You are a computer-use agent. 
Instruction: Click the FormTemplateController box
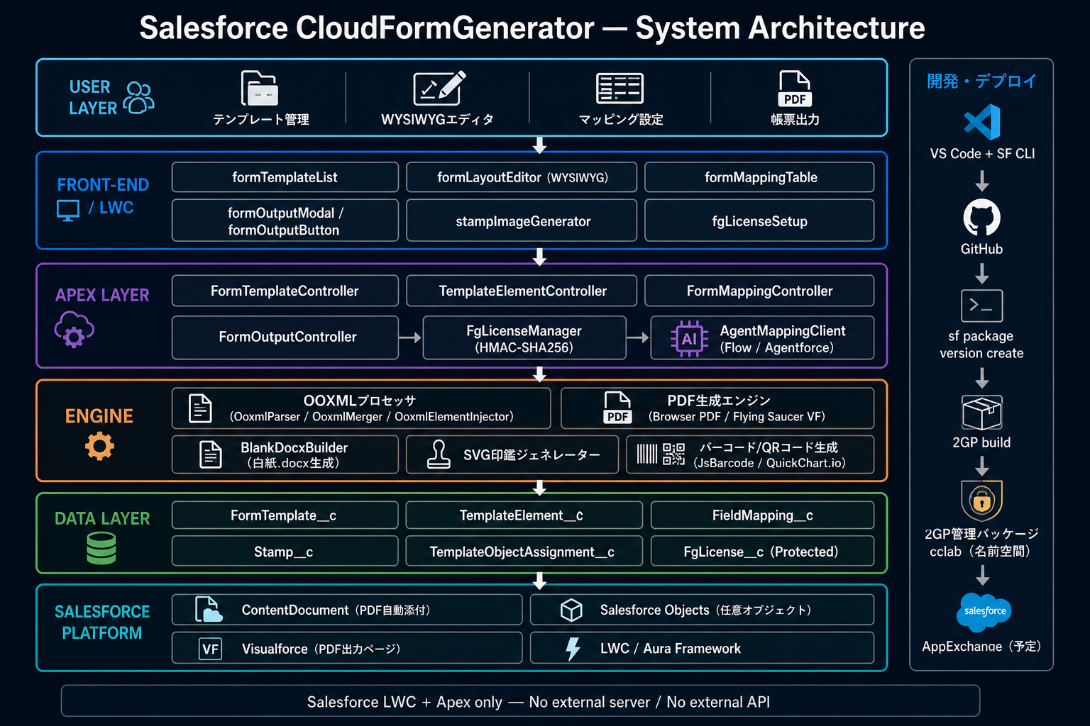[285, 291]
